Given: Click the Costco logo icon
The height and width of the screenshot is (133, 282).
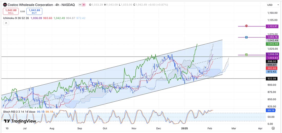Looking at the screenshot, I should point(5,5).
